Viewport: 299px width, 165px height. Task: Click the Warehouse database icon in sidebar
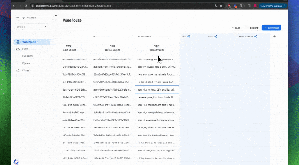(18, 42)
